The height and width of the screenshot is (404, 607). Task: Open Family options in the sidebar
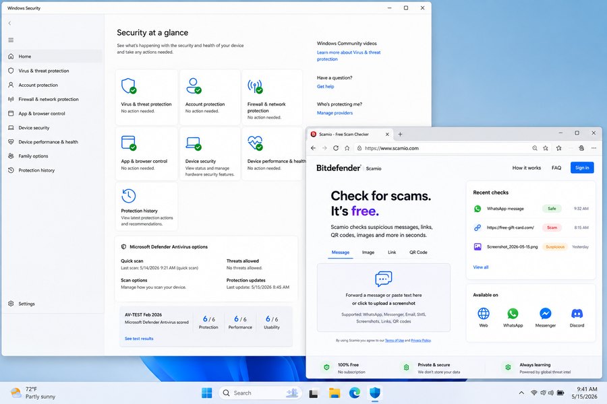(x=53, y=156)
